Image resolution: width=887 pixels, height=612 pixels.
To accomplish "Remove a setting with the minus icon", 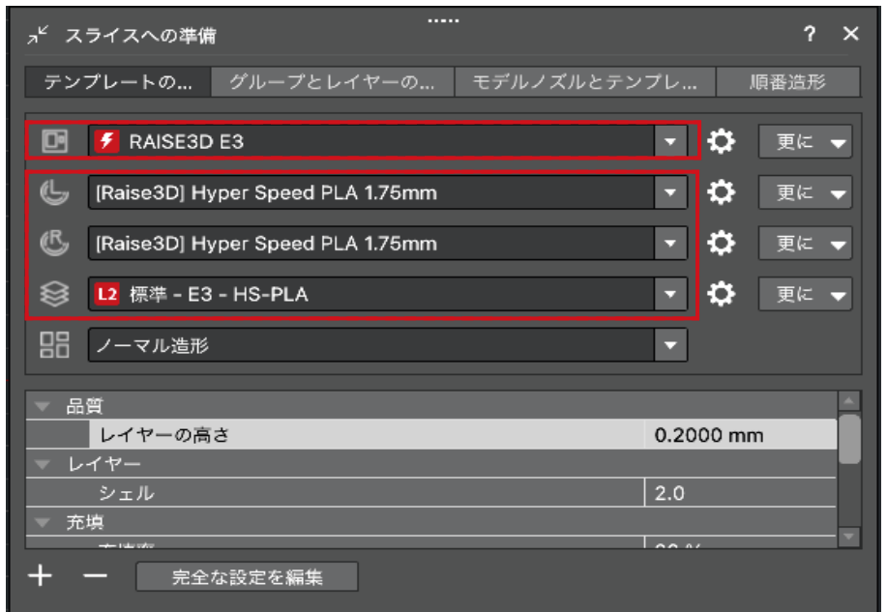I will pos(95,576).
